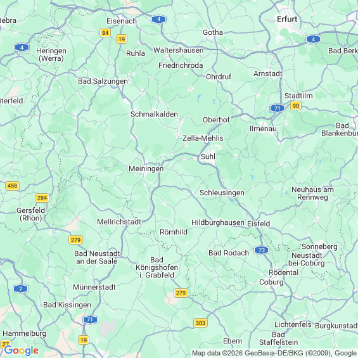This screenshot has width=358, height=358.
Task: Click the yellow B90 road shield
Action: tap(296, 106)
